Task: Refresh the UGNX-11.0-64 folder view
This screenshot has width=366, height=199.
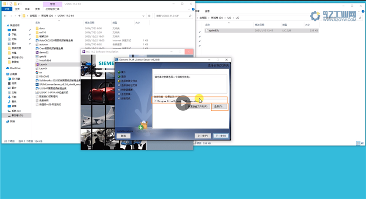Action: [149, 16]
